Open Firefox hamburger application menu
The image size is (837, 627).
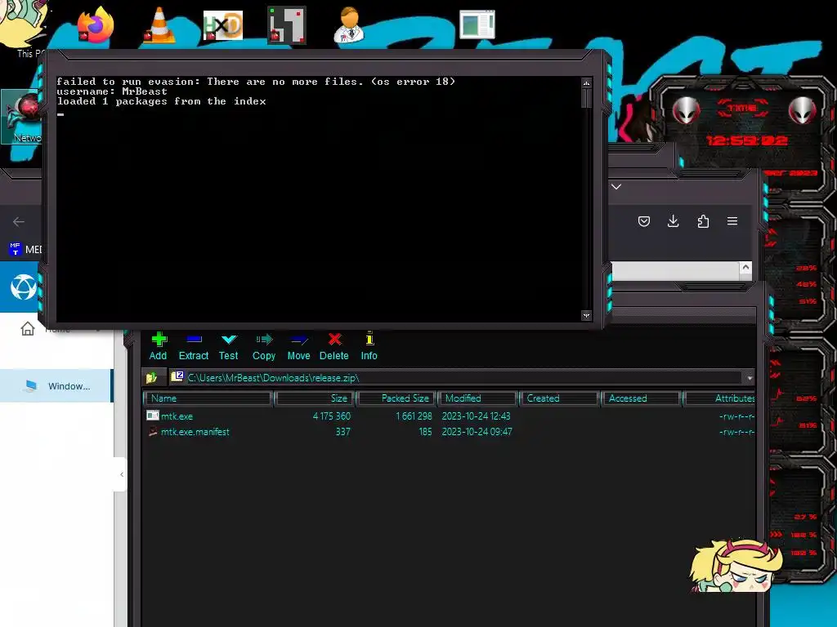point(732,221)
